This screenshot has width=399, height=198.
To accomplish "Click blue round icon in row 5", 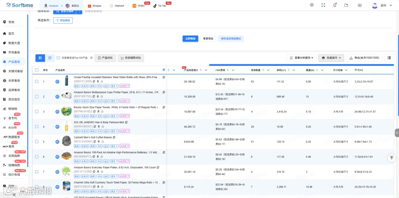I will tap(57, 141).
